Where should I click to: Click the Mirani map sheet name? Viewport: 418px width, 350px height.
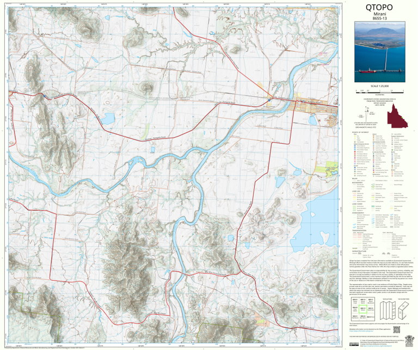coord(379,14)
